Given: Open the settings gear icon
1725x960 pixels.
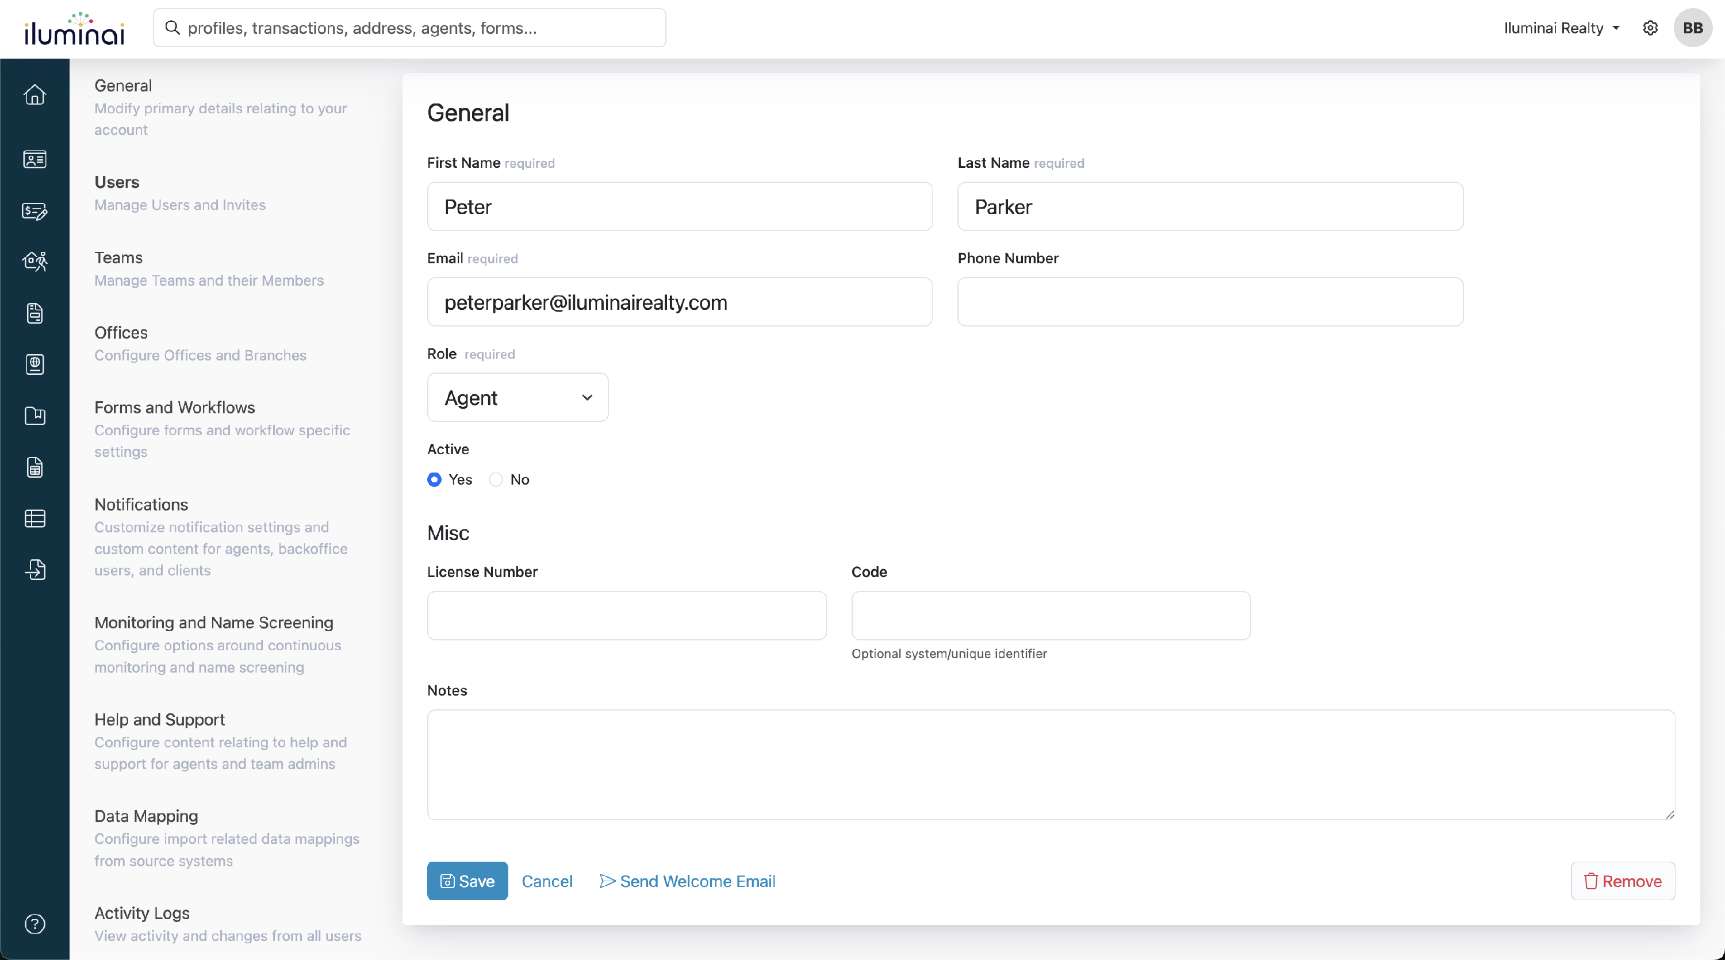Looking at the screenshot, I should [1651, 28].
